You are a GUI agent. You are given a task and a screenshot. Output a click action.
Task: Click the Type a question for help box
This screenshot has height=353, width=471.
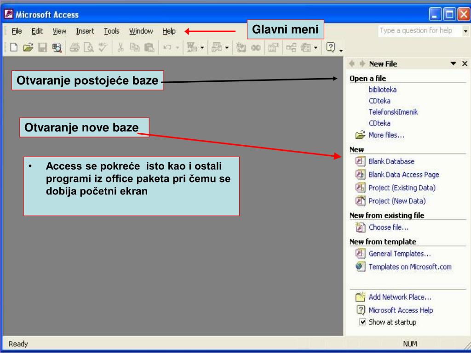pyautogui.click(x=420, y=31)
